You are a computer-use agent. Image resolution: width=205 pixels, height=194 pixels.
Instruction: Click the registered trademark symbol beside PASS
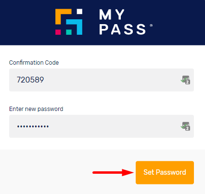(x=151, y=26)
